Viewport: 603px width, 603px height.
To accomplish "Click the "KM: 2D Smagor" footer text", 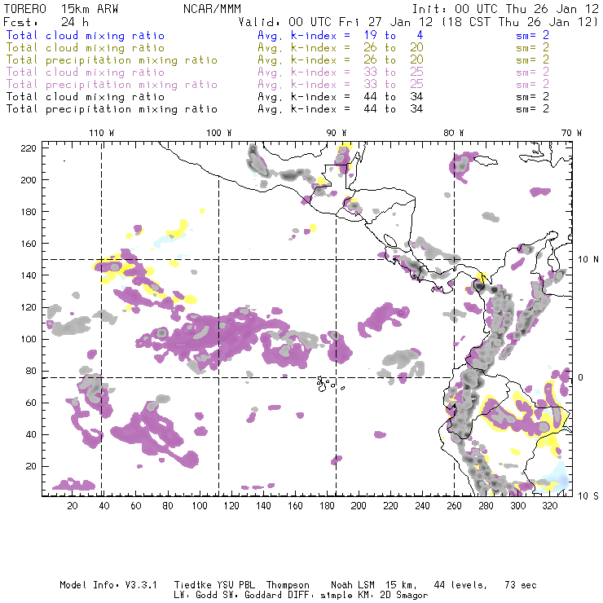I will (392, 596).
